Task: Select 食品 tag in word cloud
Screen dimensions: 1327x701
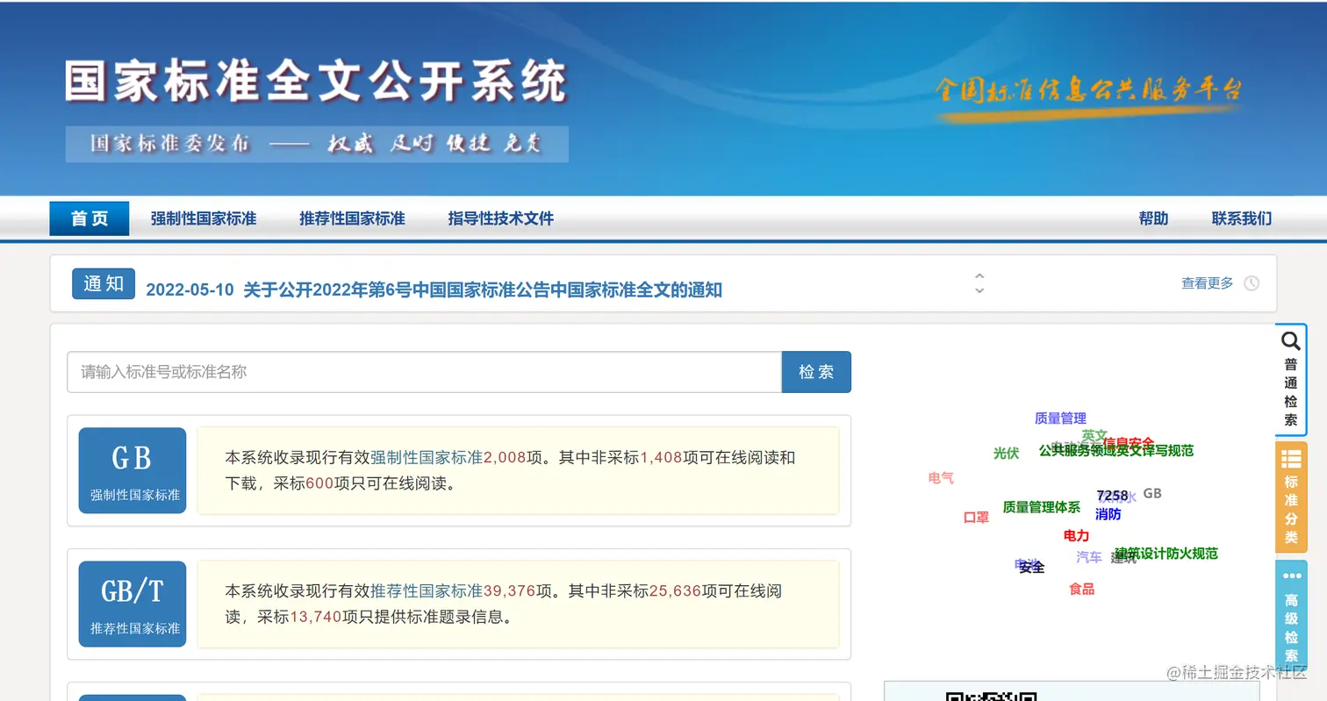Action: [x=1081, y=590]
